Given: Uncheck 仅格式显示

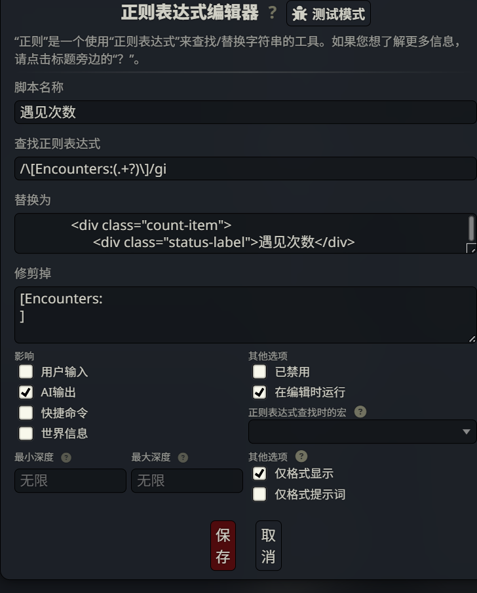Looking at the screenshot, I should [259, 475].
